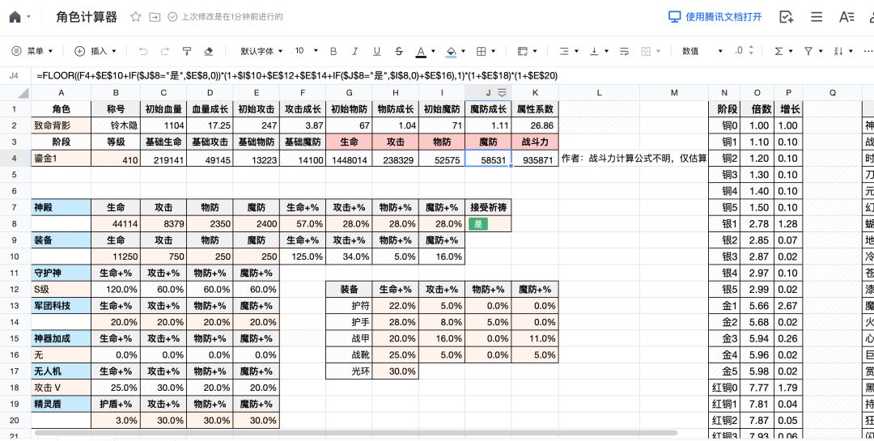Move document using the folder arrow icon
The image size is (874, 441).
tap(155, 17)
